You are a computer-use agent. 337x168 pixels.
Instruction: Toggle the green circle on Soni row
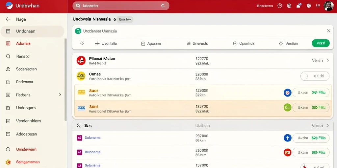(288, 107)
